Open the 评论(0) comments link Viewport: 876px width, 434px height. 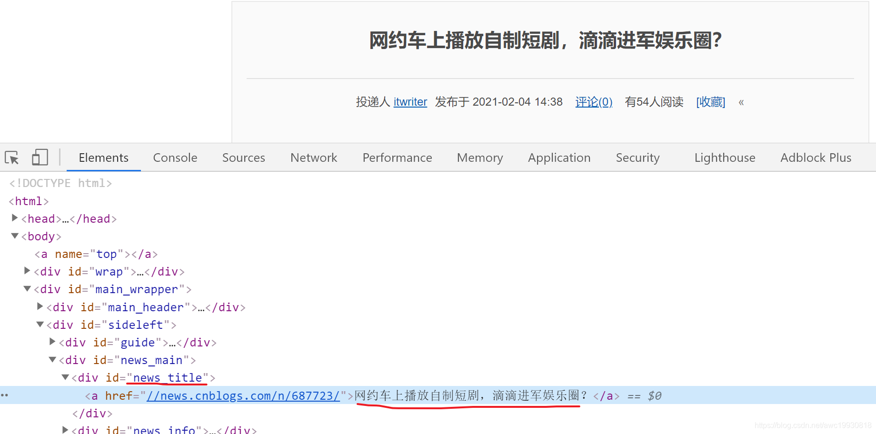(x=594, y=102)
